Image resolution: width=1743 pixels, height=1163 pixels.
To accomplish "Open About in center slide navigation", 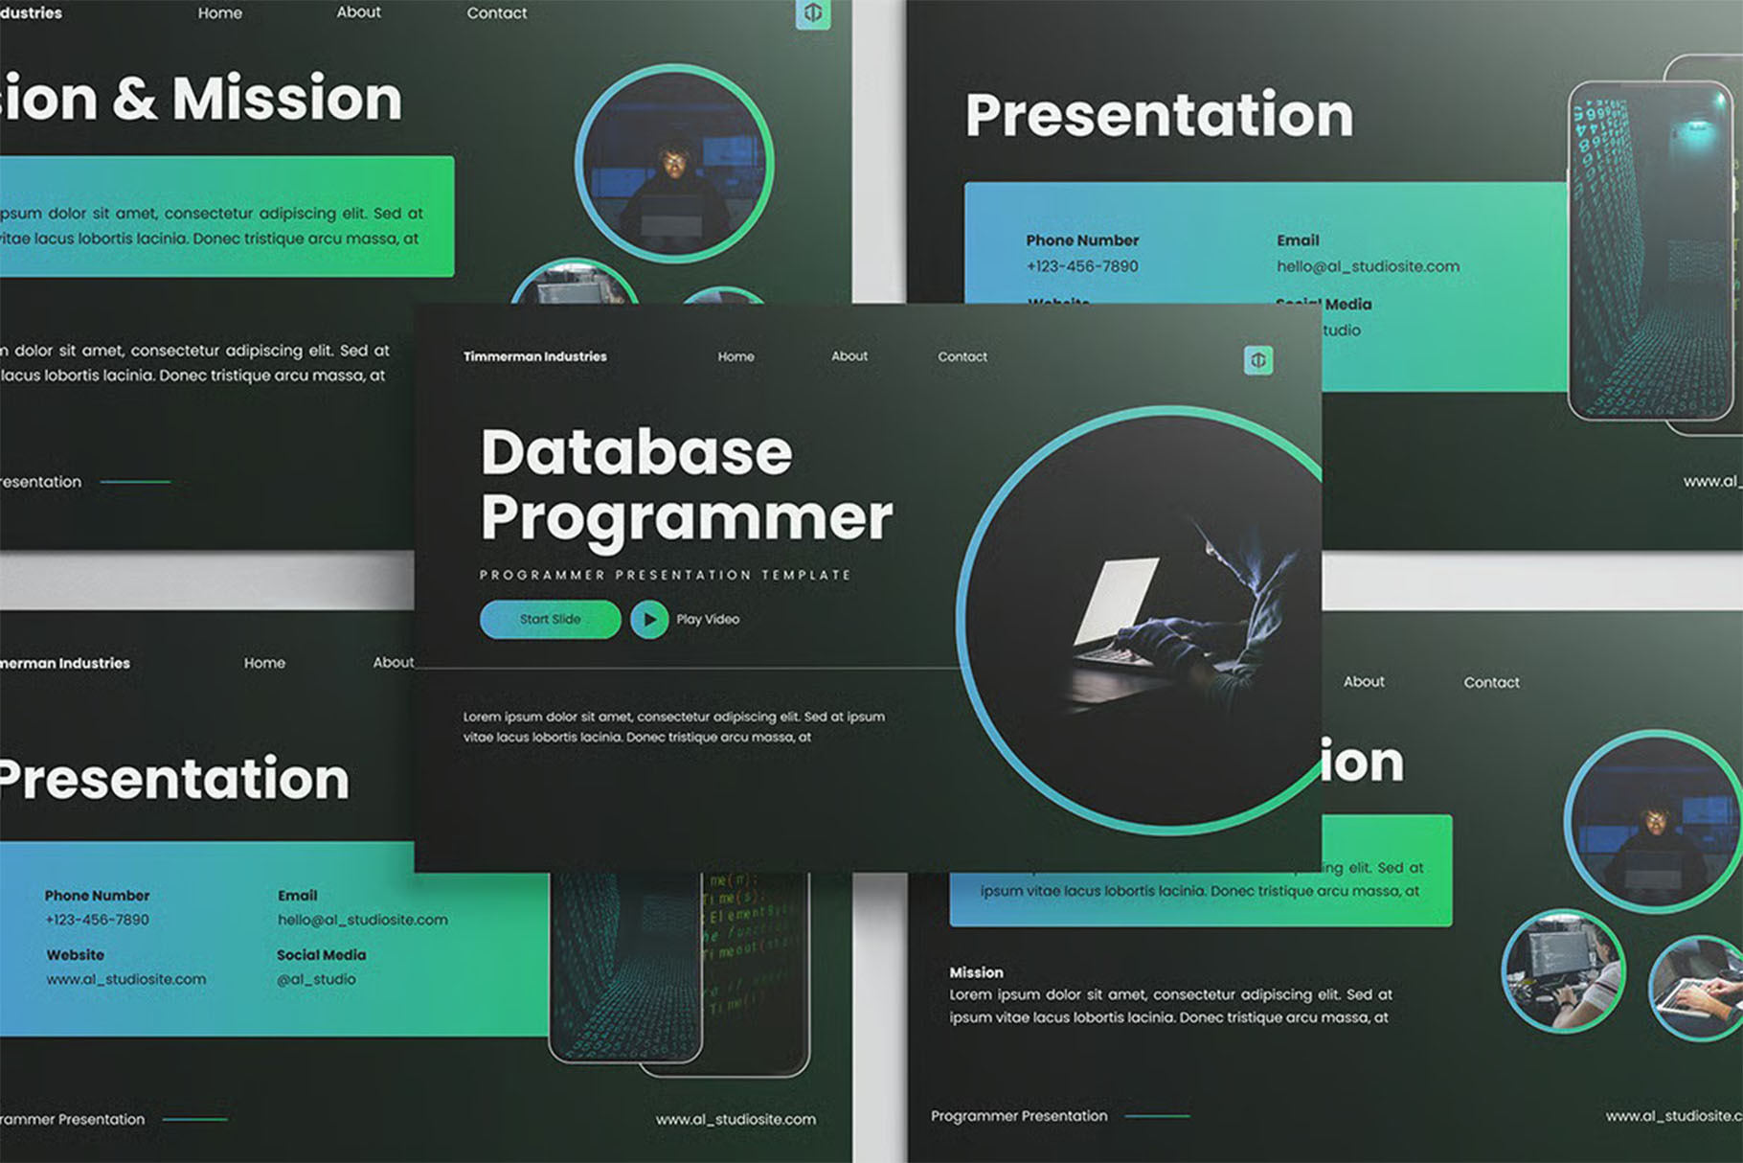I will (849, 356).
